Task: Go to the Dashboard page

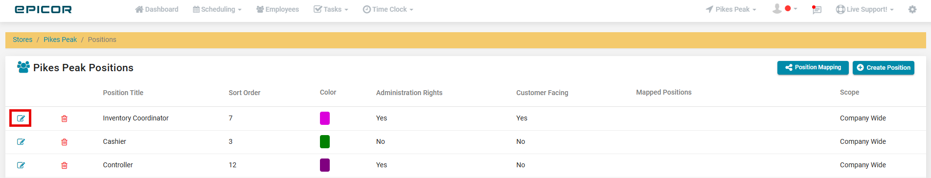Action: (x=157, y=9)
